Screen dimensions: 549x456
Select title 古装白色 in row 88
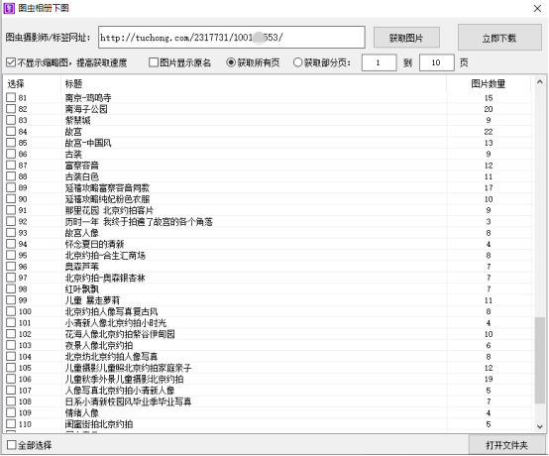tap(82, 176)
